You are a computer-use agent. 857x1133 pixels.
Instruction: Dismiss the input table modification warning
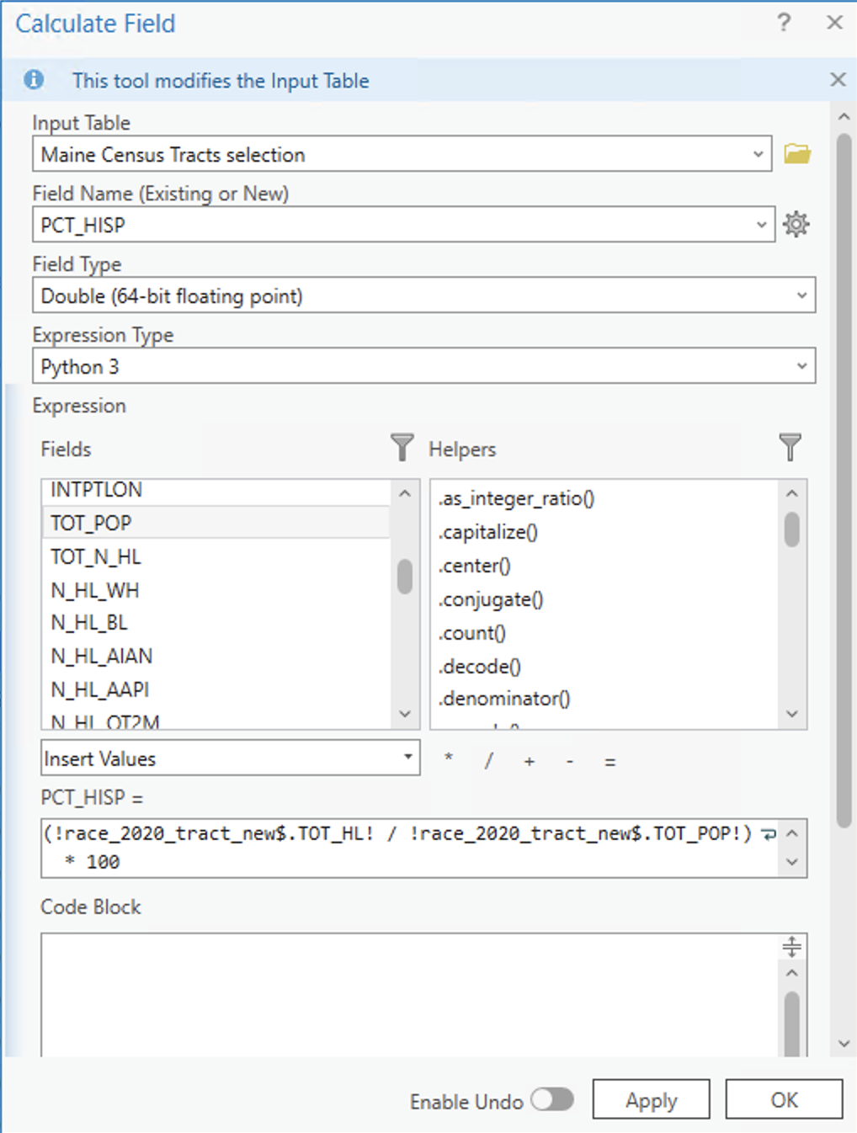(x=838, y=79)
